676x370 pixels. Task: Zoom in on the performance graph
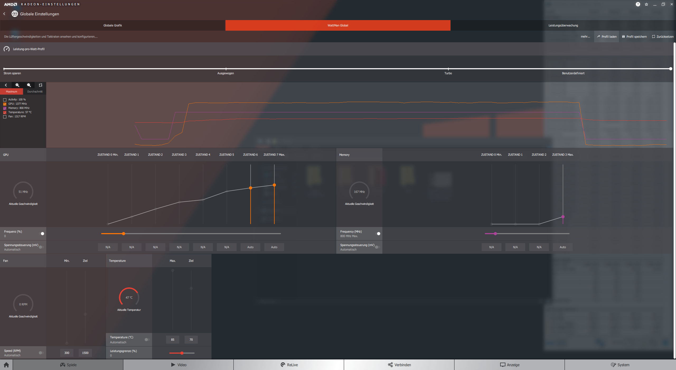17,85
